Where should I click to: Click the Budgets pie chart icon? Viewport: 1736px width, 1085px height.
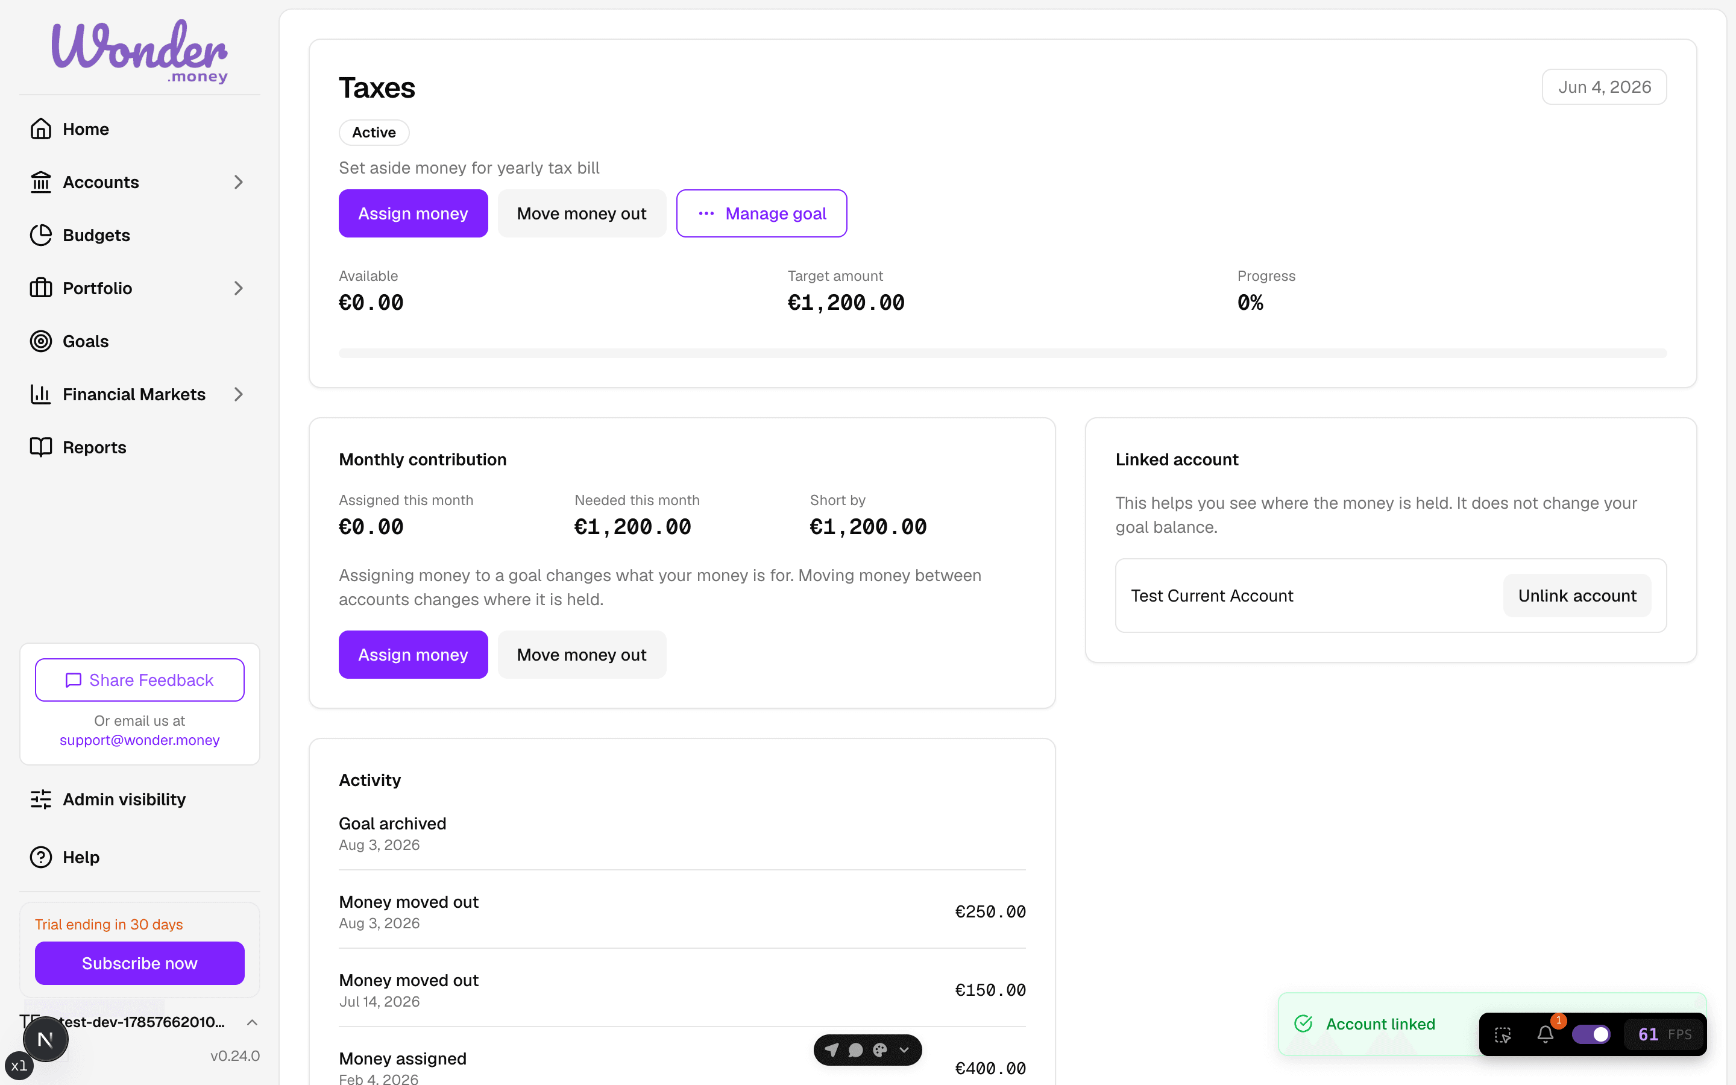coord(41,235)
